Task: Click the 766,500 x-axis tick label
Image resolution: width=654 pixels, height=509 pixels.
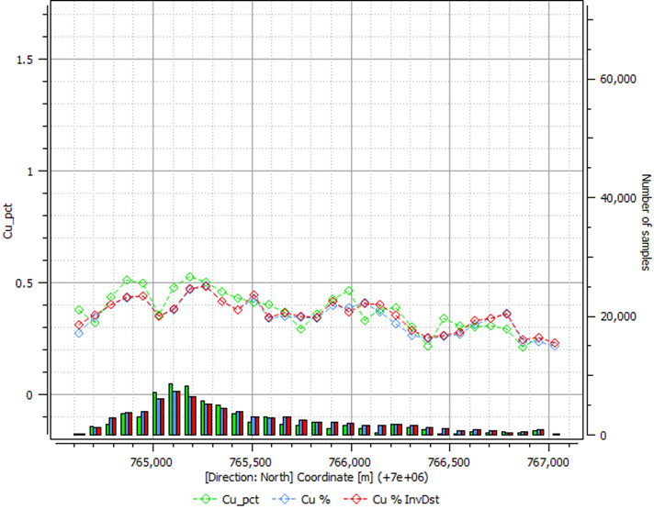Action: click(x=449, y=462)
